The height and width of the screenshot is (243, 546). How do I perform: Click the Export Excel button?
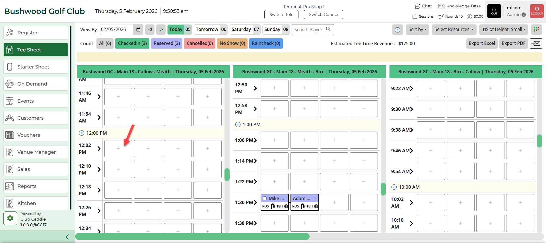click(x=482, y=43)
